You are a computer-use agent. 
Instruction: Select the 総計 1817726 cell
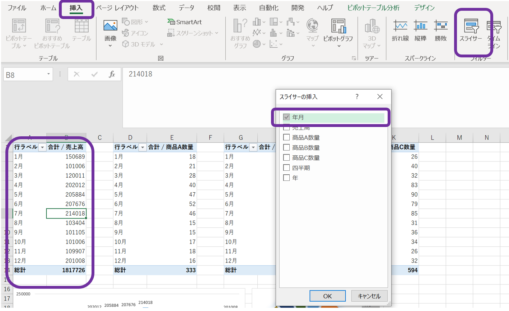pos(66,270)
